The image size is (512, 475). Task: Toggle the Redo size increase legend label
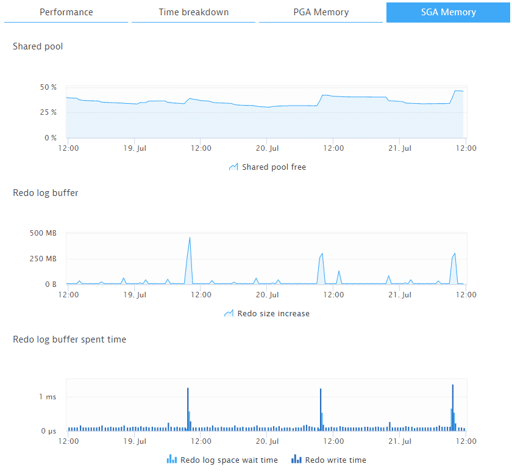273,313
